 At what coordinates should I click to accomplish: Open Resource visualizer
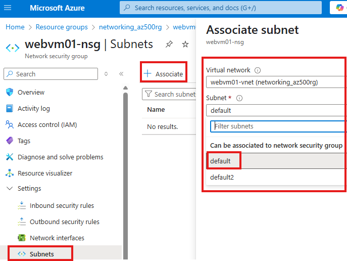click(45, 173)
